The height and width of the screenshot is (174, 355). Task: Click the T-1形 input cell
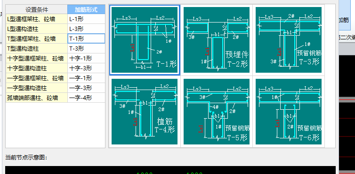pyautogui.click(x=86, y=38)
